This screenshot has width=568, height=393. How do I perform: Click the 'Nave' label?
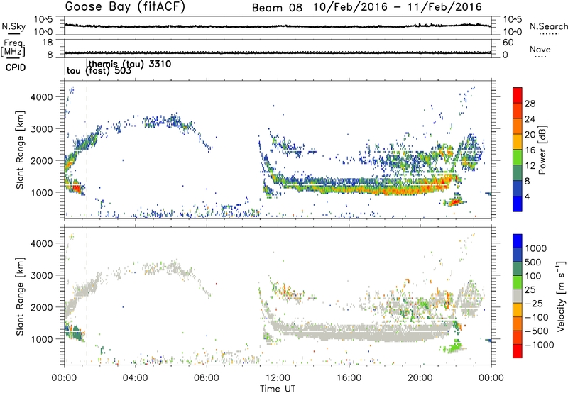540,49
